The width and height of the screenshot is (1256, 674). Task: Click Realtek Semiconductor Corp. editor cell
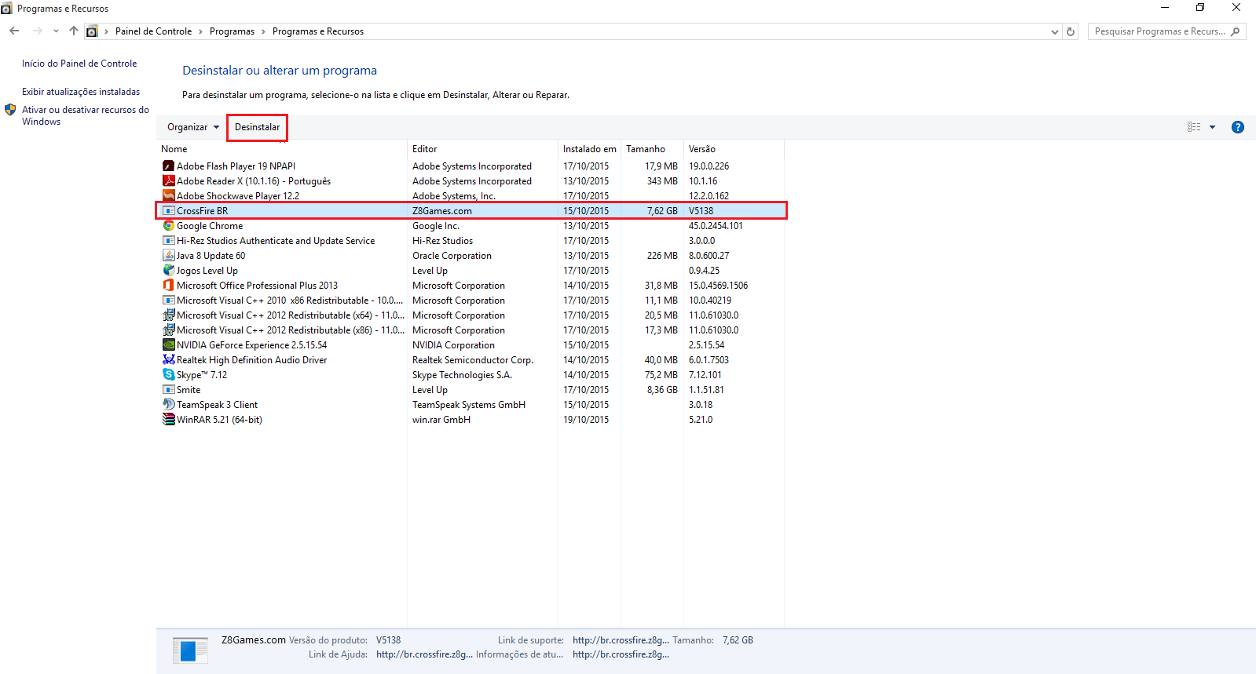click(x=472, y=360)
